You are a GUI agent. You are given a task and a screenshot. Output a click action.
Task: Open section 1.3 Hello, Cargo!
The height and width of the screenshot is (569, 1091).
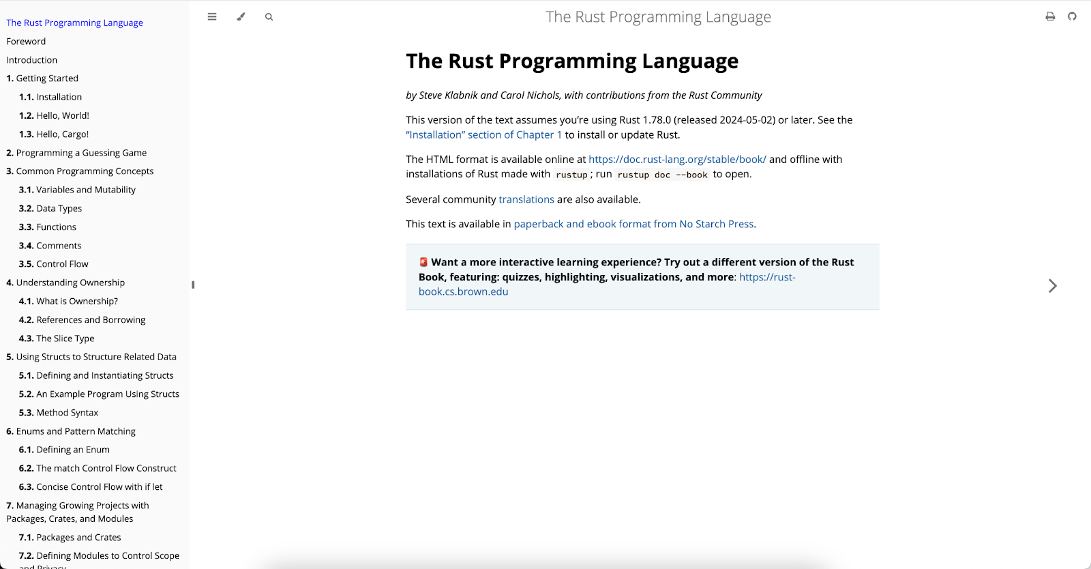coord(54,134)
